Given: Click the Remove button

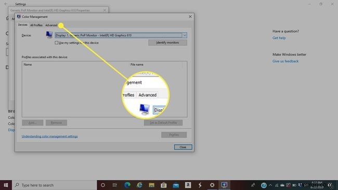Looking at the screenshot, I should [56, 123].
